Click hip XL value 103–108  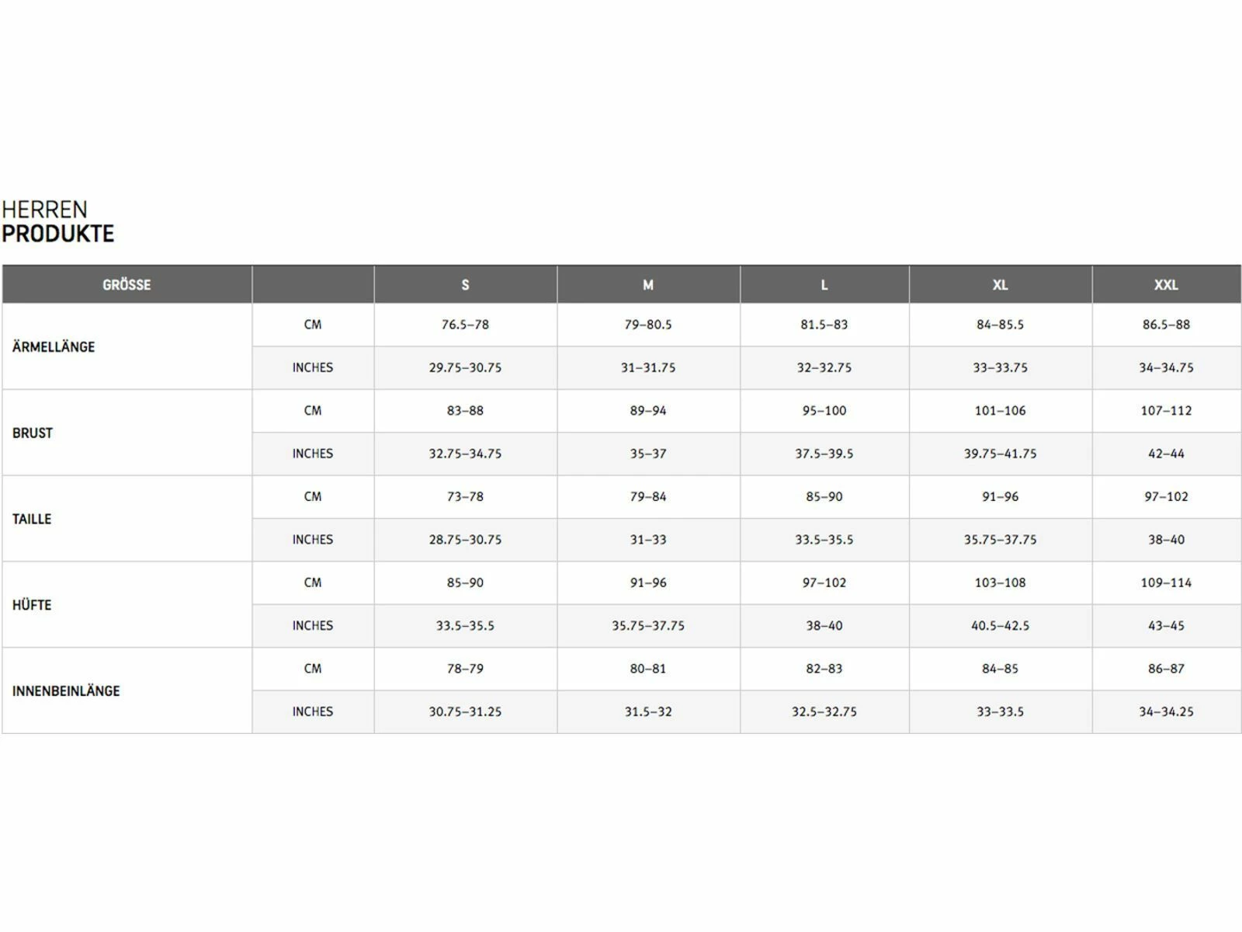[1000, 582]
